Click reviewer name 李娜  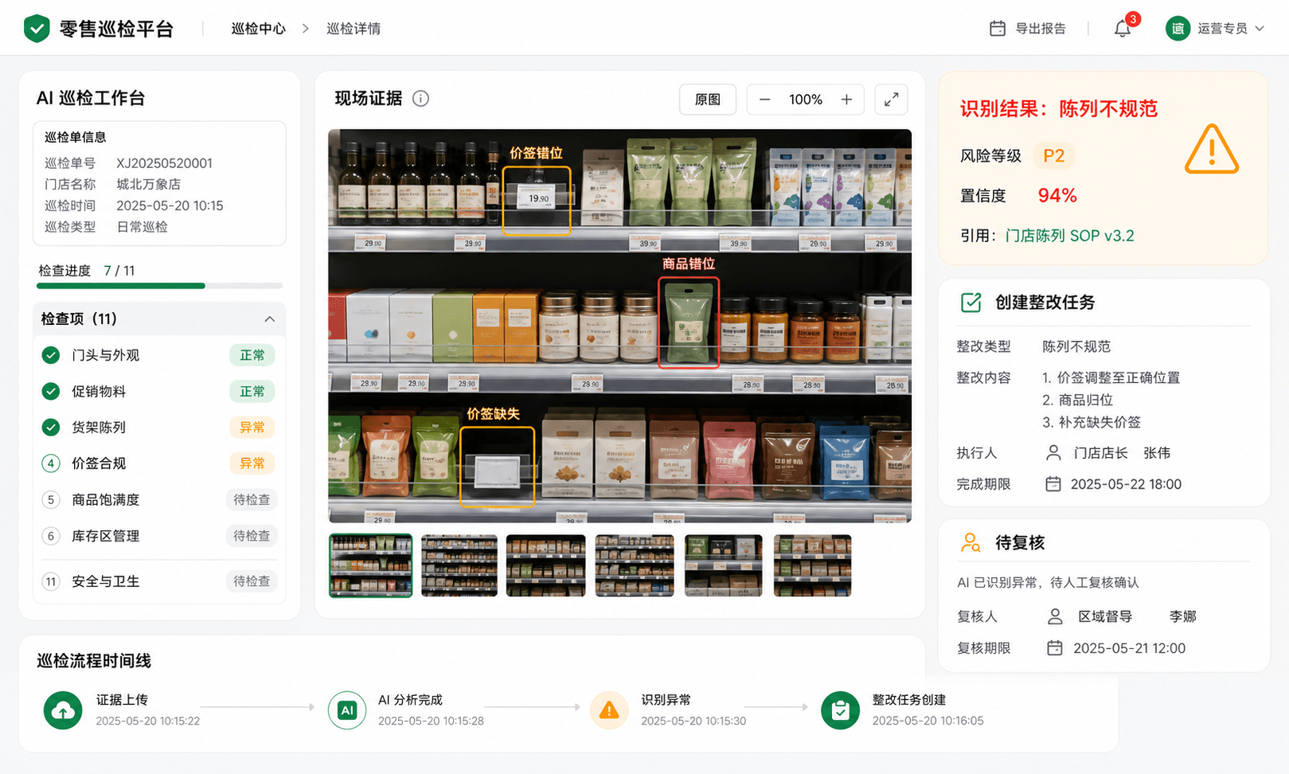(1183, 616)
